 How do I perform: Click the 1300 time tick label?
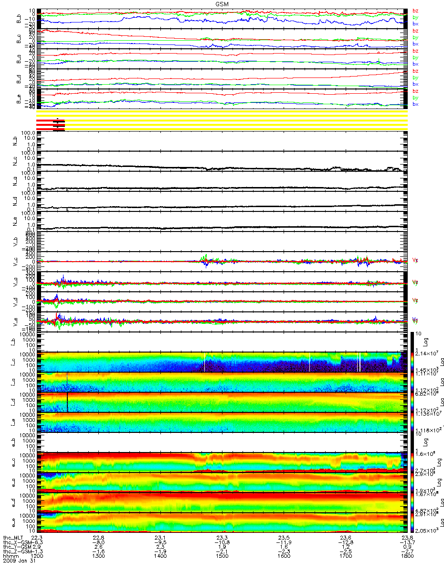click(98, 556)
